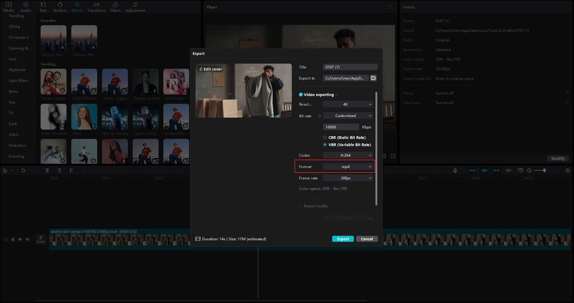This screenshot has width=574, height=303.
Task: Switch to the Transitions tab
Action: [x=96, y=7]
